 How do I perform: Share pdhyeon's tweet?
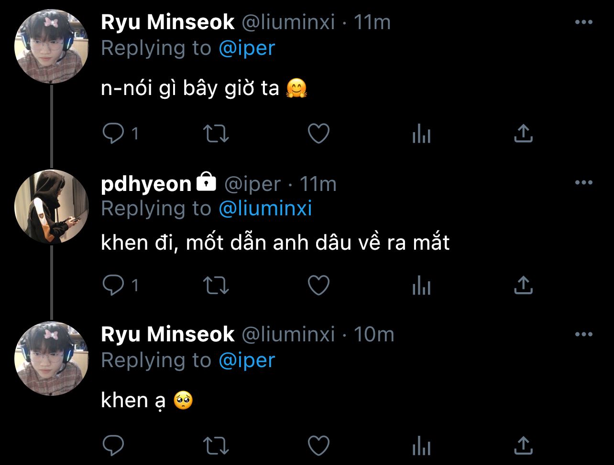523,285
